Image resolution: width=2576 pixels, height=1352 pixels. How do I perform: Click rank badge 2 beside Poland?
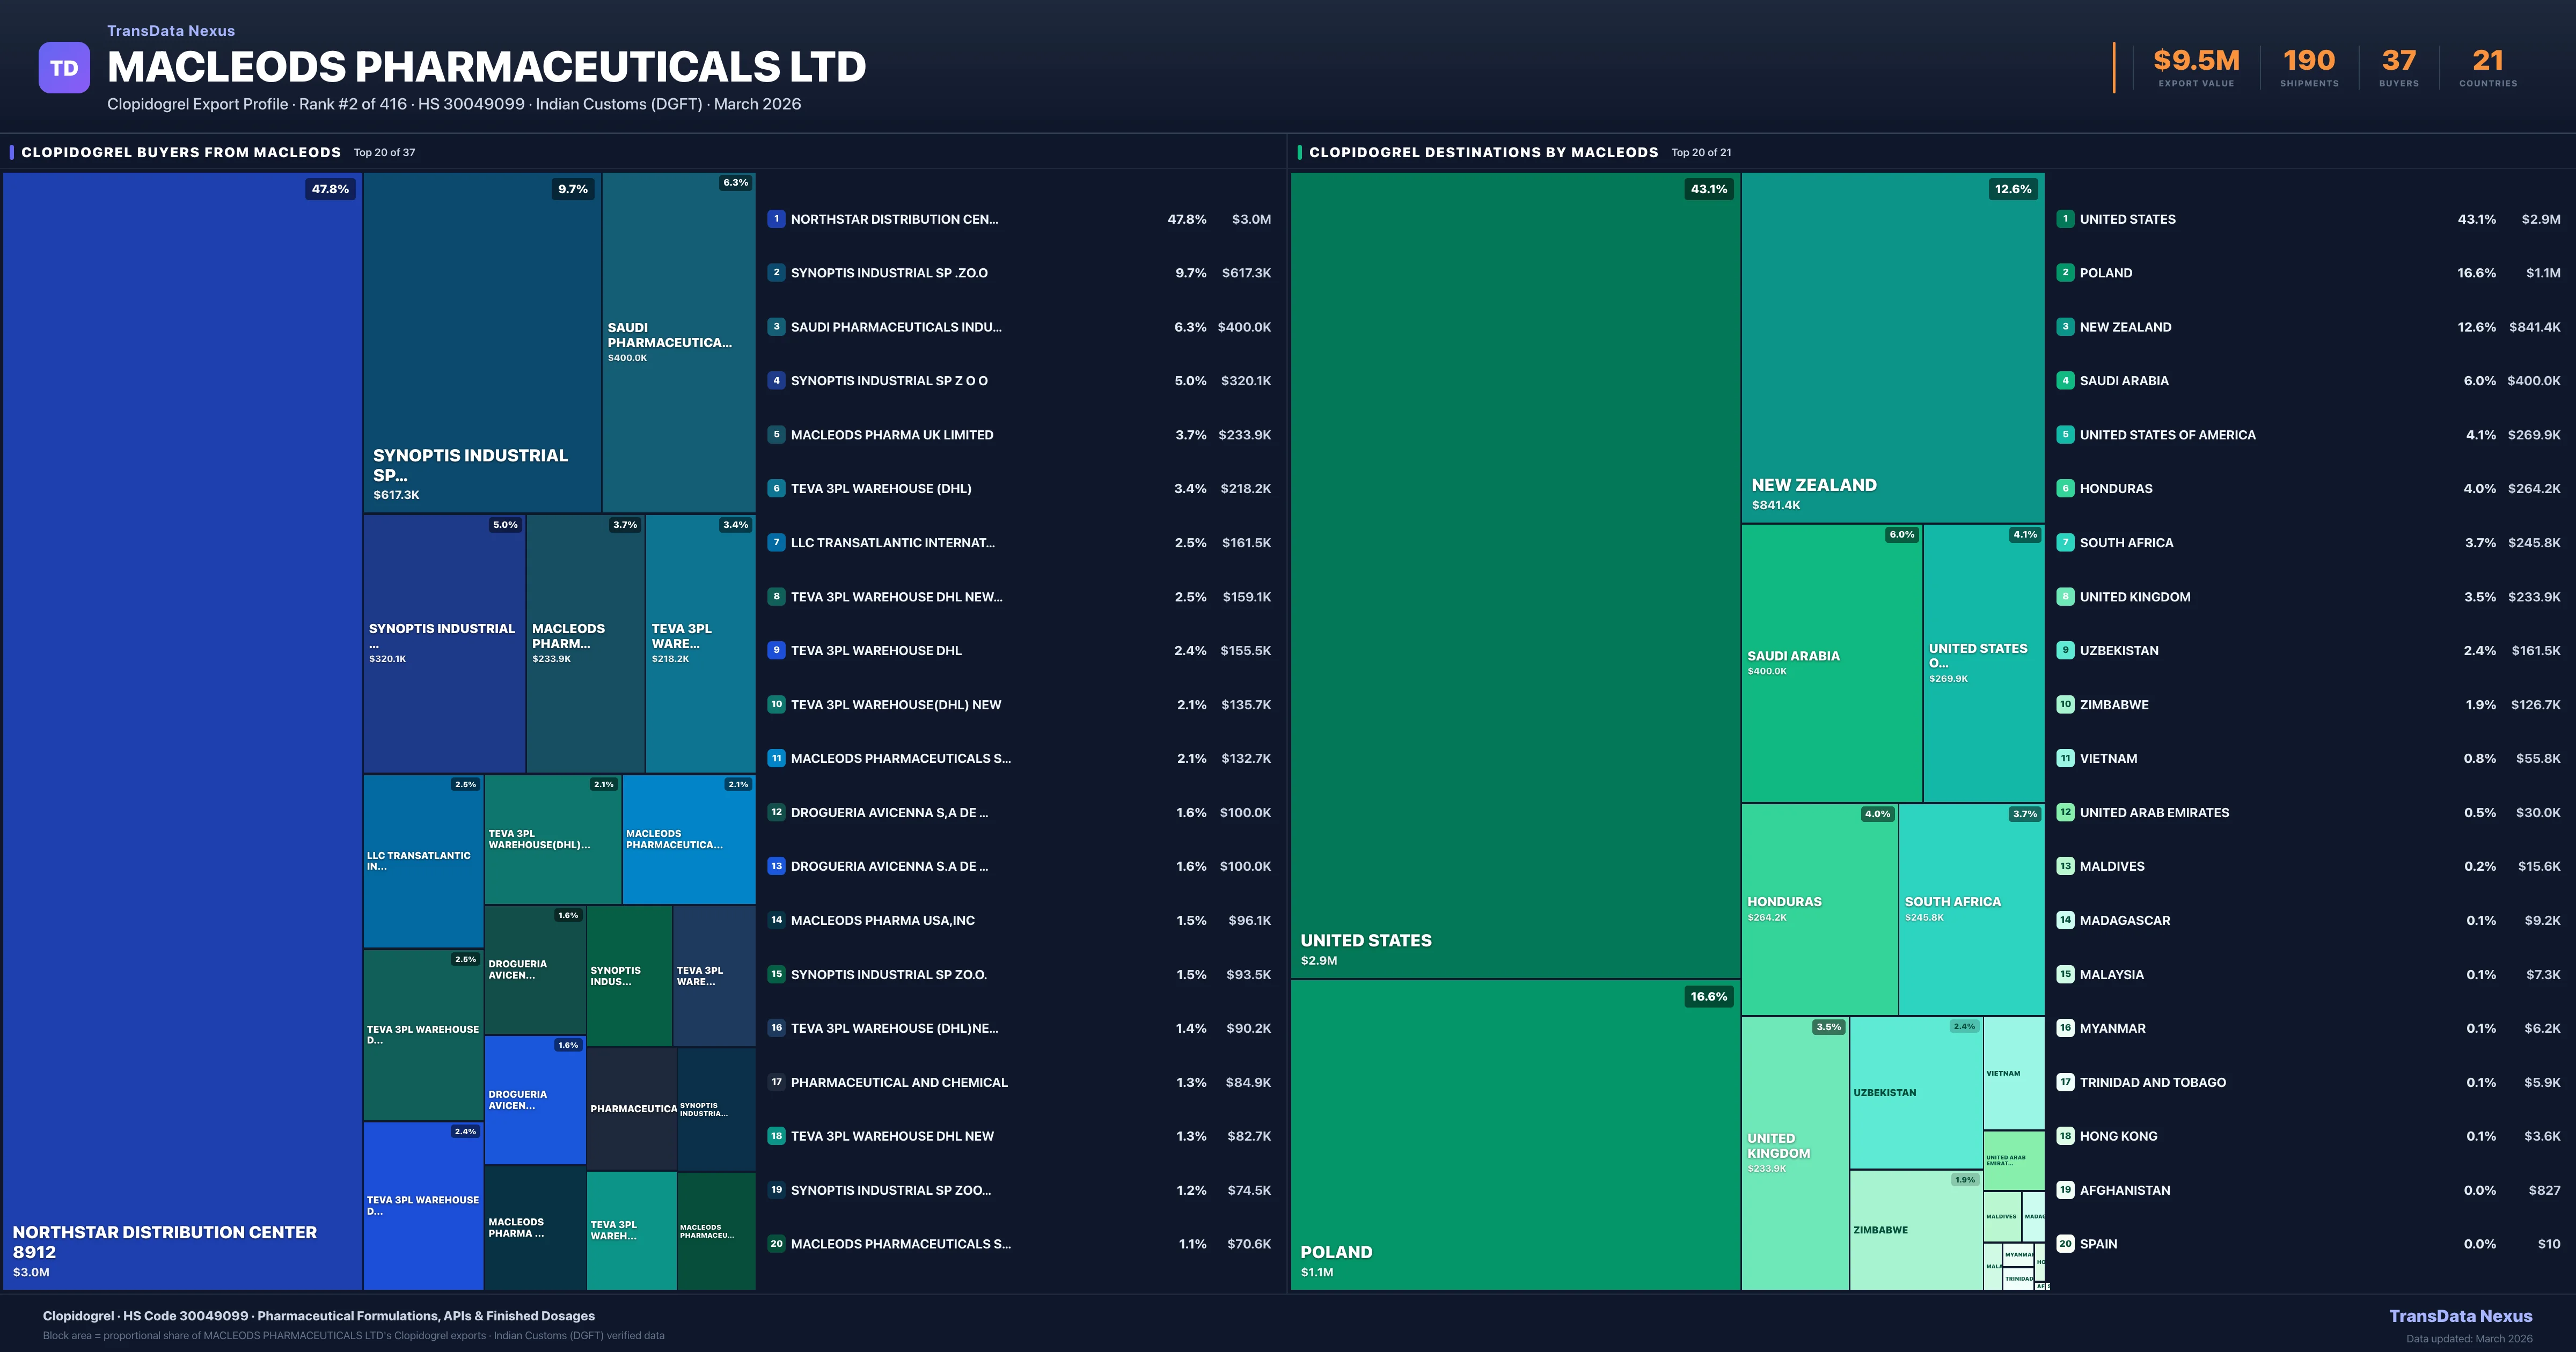click(2065, 273)
